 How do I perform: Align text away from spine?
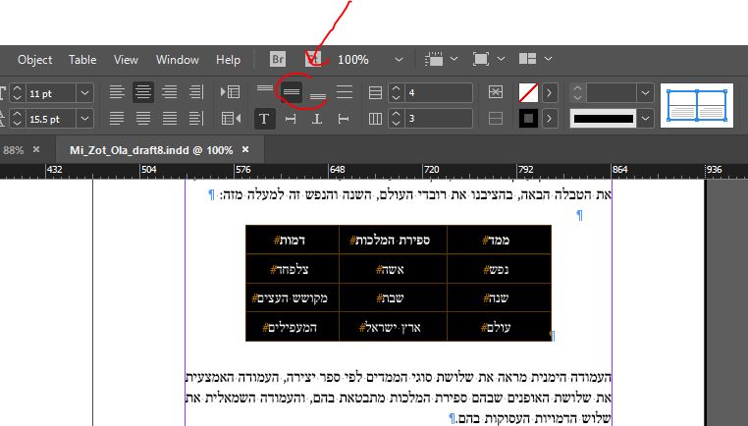pos(196,119)
